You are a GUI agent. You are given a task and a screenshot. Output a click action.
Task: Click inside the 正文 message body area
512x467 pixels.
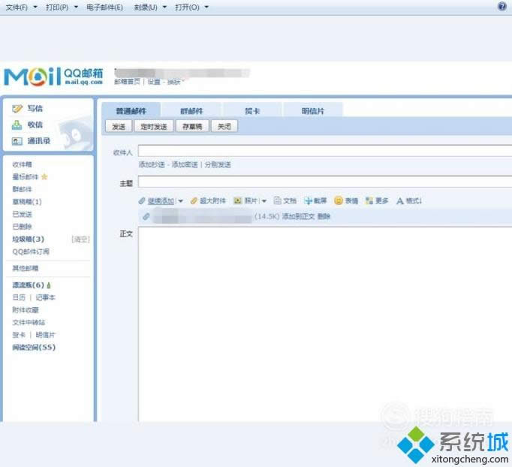pos(325,324)
